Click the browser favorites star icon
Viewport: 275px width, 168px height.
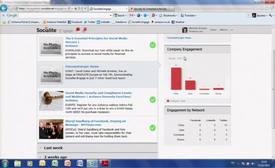pos(267,9)
